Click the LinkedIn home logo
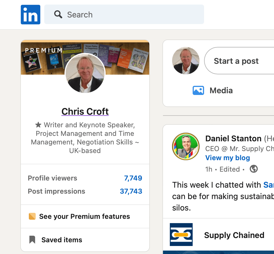274x254 pixels. 31,15
